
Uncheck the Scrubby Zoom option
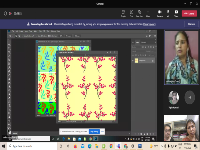(x=48, y=36)
